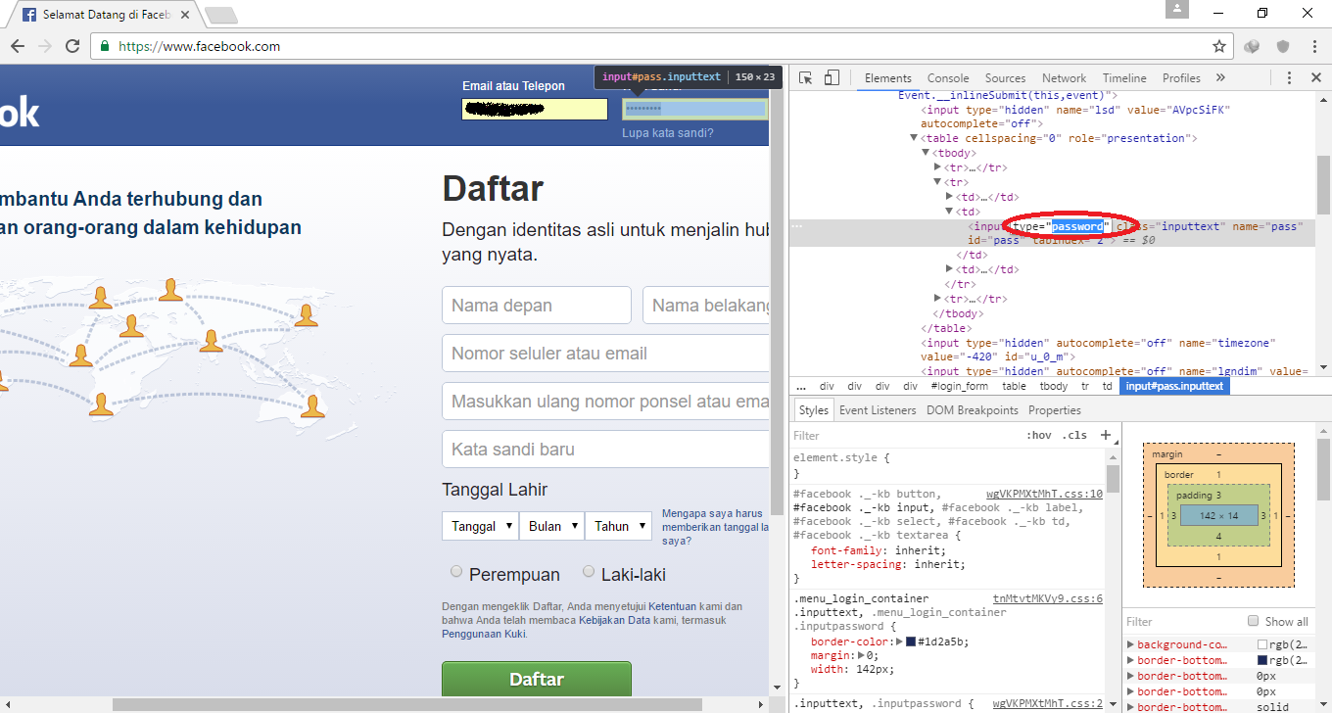Select the Laki-laki radio button
This screenshot has width=1332, height=713.
pos(589,571)
